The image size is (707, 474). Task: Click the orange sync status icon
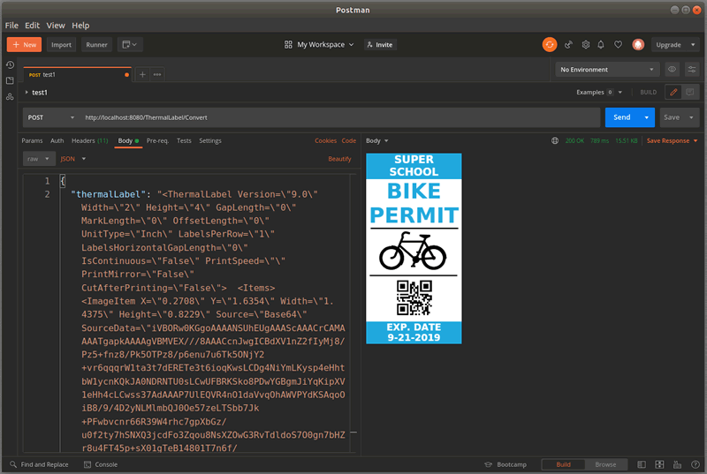pos(549,44)
